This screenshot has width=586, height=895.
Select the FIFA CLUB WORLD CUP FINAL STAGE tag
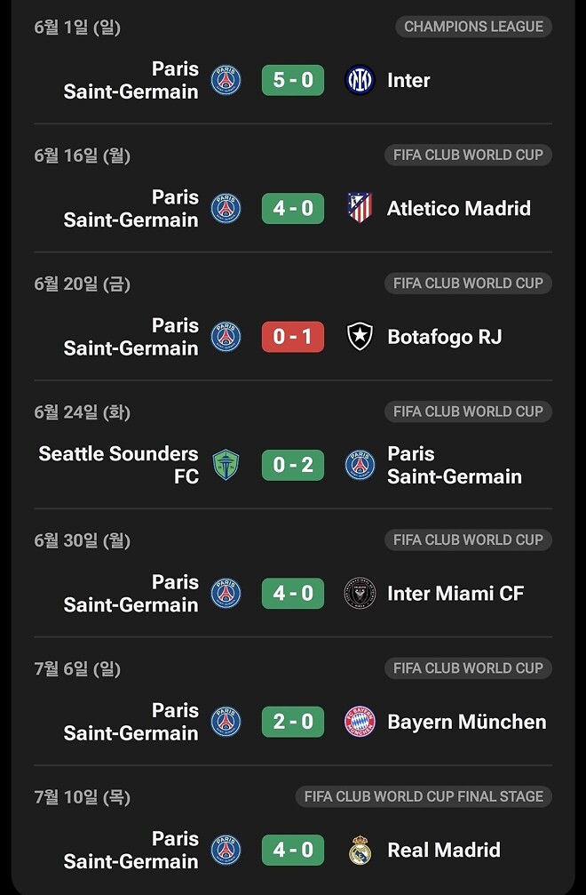424,796
